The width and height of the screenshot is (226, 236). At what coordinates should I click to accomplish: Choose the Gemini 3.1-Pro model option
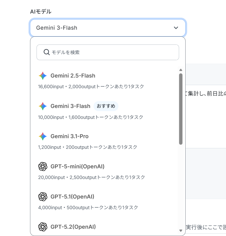pyautogui.click(x=104, y=141)
